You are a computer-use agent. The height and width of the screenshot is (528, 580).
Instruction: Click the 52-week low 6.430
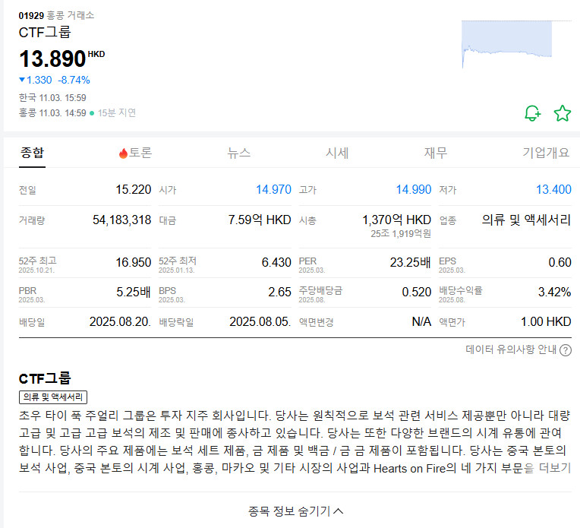276,263
